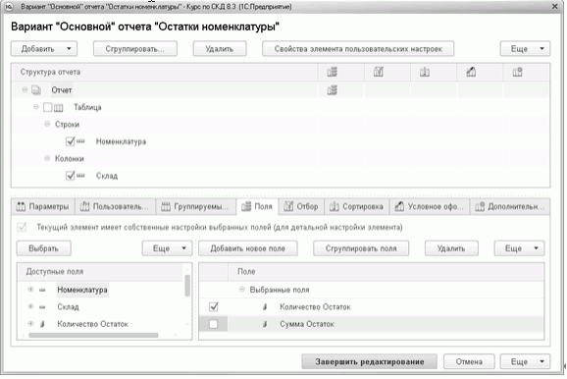Click Добавить новое поле button
The width and height of the screenshot is (567, 379).
point(248,248)
